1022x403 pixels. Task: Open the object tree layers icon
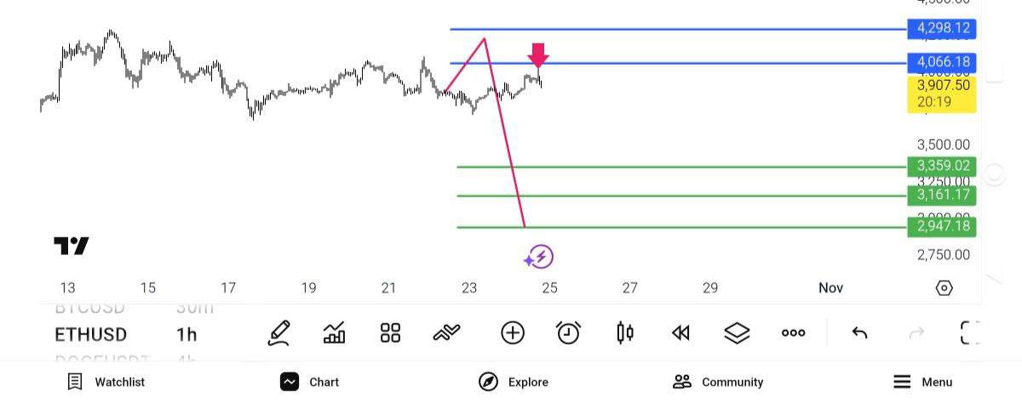click(x=737, y=333)
